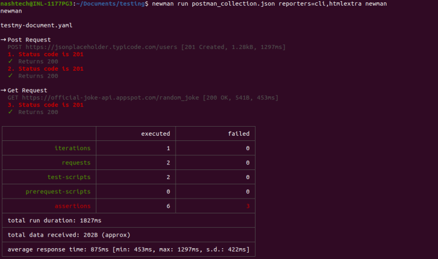
Task: Click the checkmark under Get Request
Action: pyautogui.click(x=10, y=112)
